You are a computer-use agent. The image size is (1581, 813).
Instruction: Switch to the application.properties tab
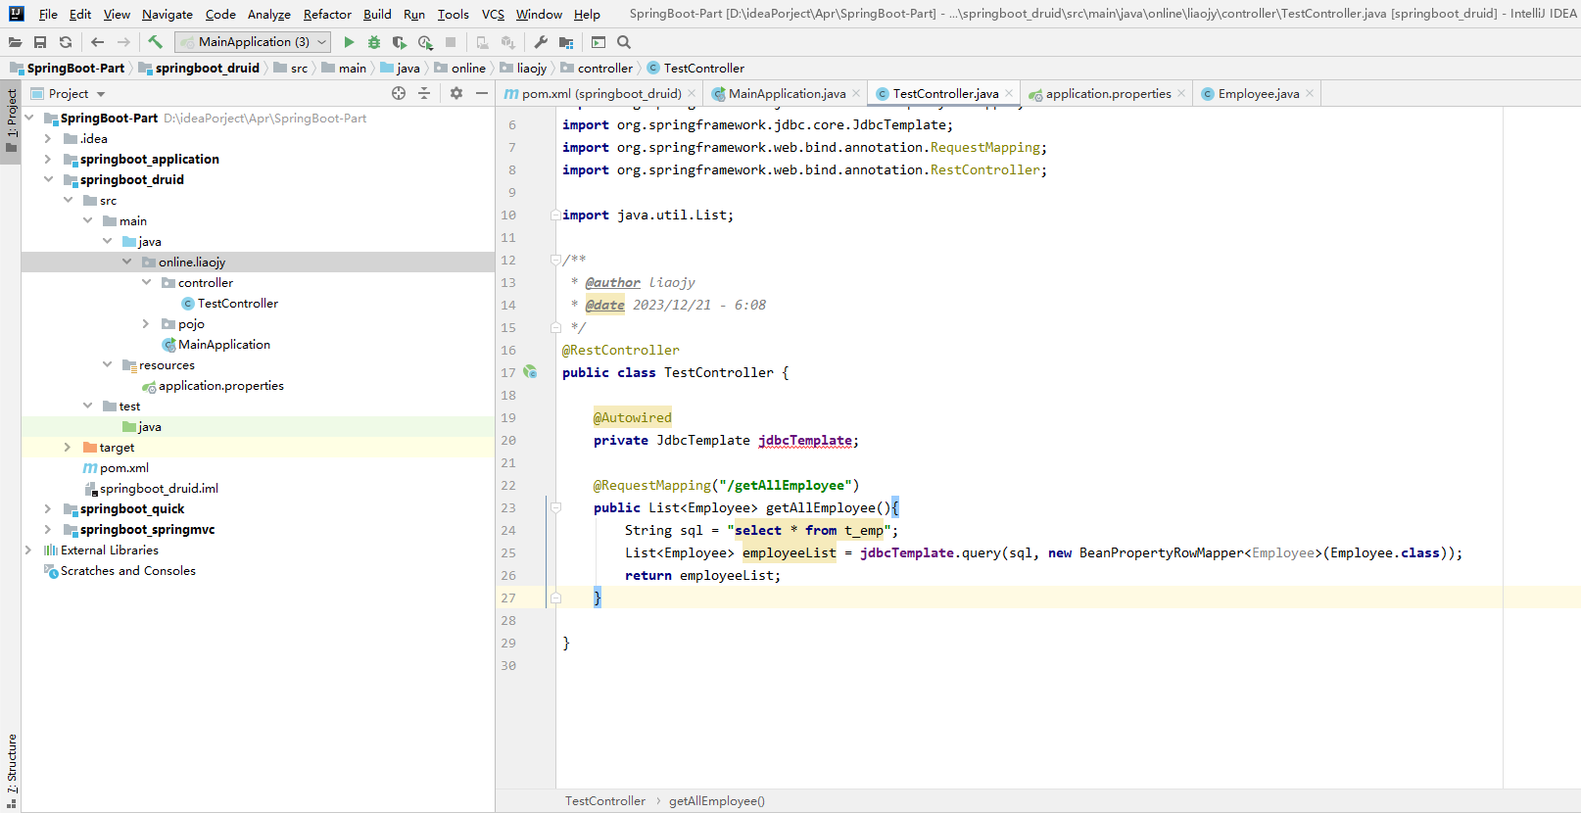1108,93
